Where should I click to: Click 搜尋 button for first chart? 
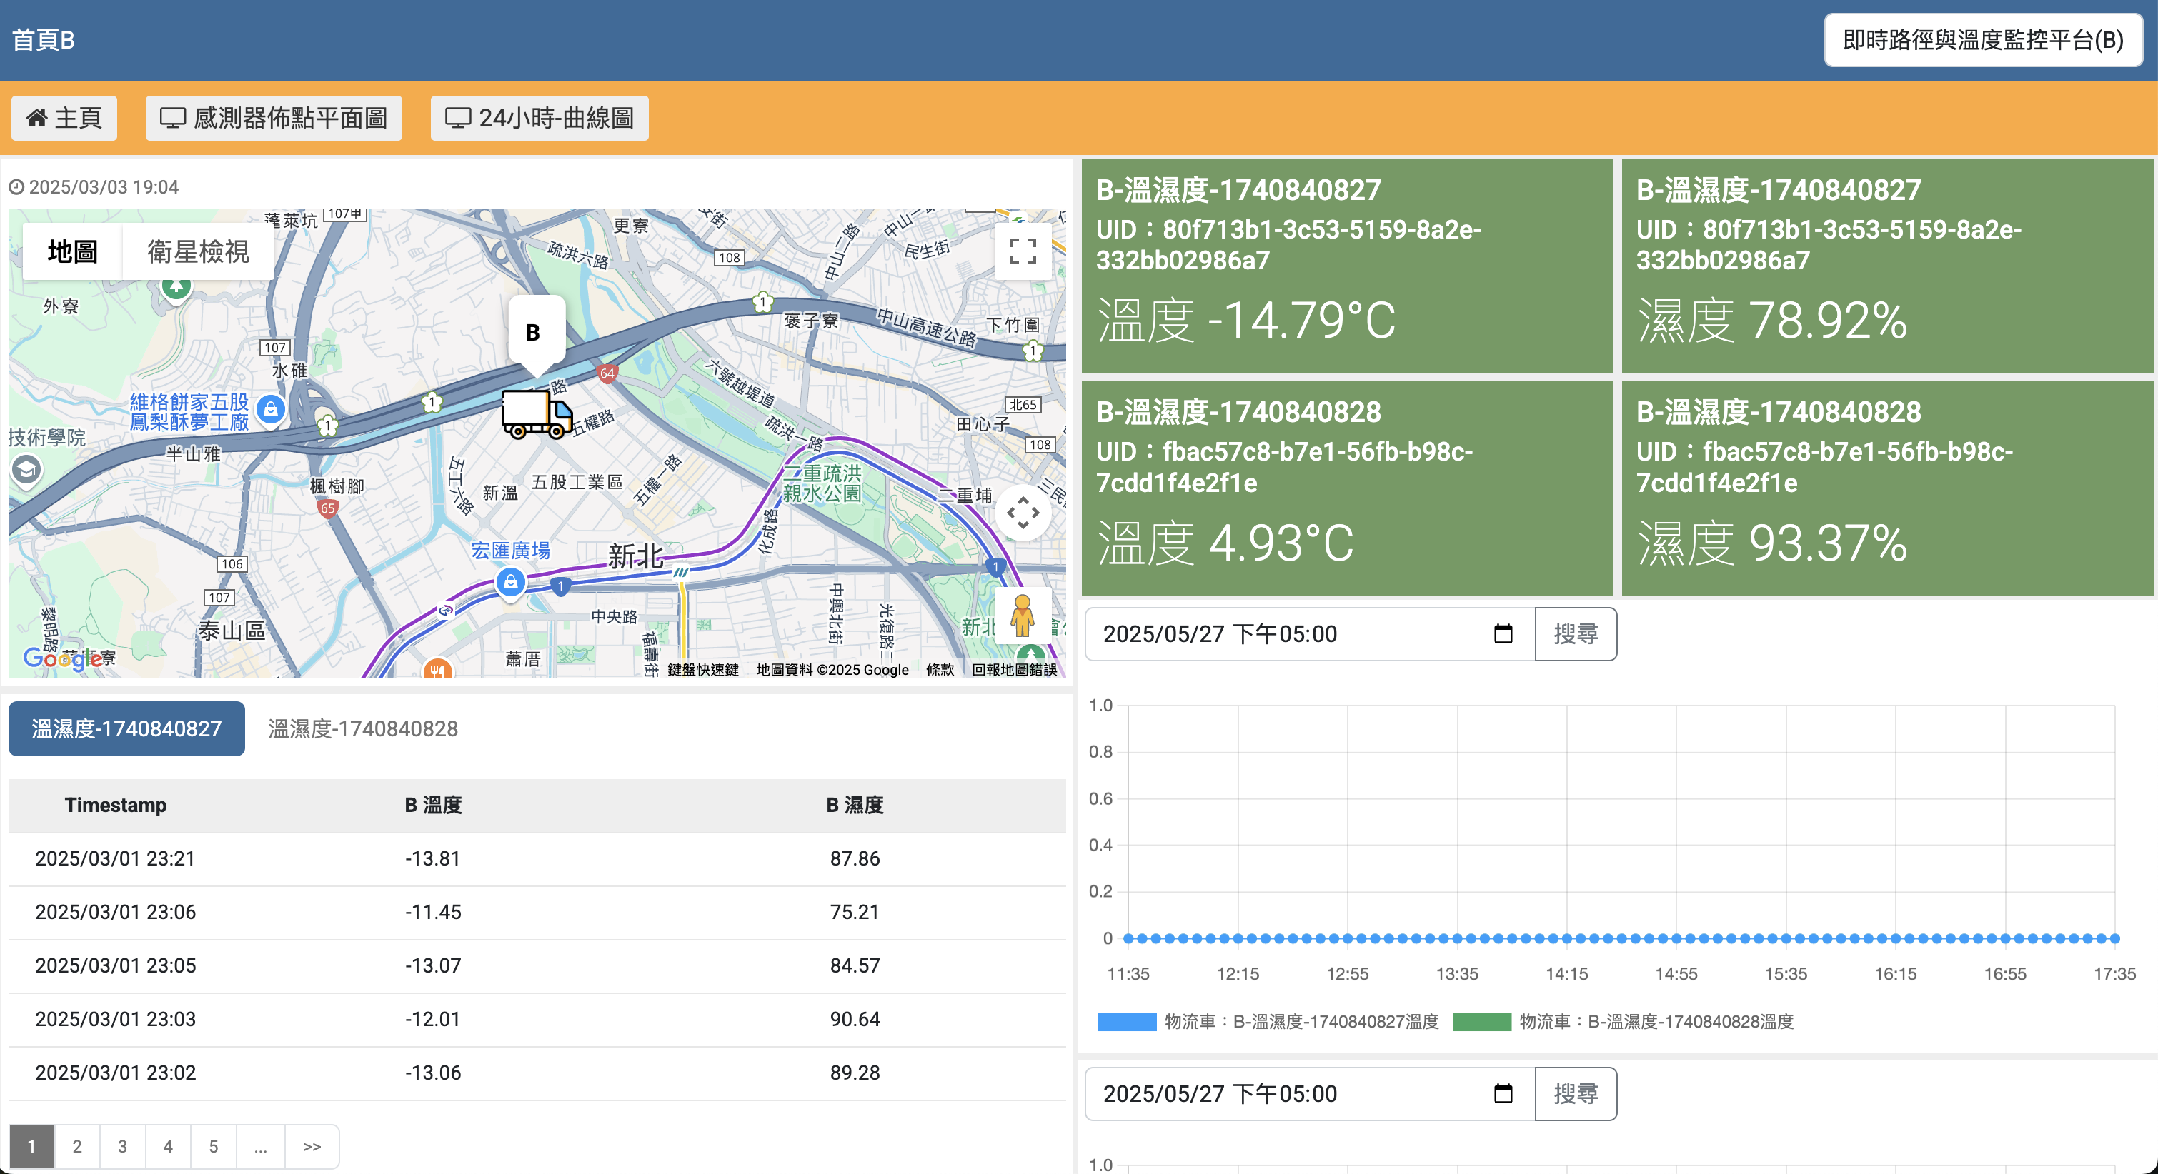[1576, 634]
